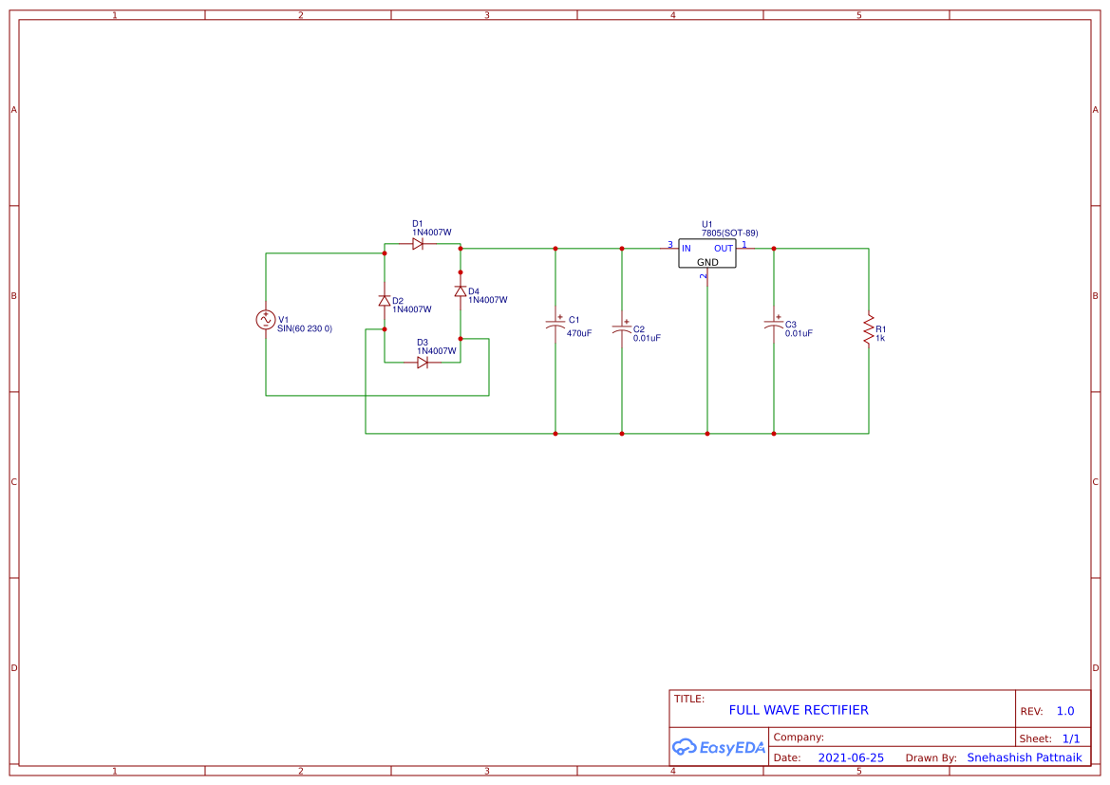Select the diode D2 symbol
The width and height of the screenshot is (1110, 785).
pyautogui.click(x=386, y=301)
